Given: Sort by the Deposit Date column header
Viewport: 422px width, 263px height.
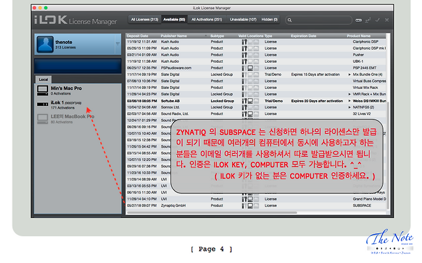Looking at the screenshot, I should coord(138,36).
